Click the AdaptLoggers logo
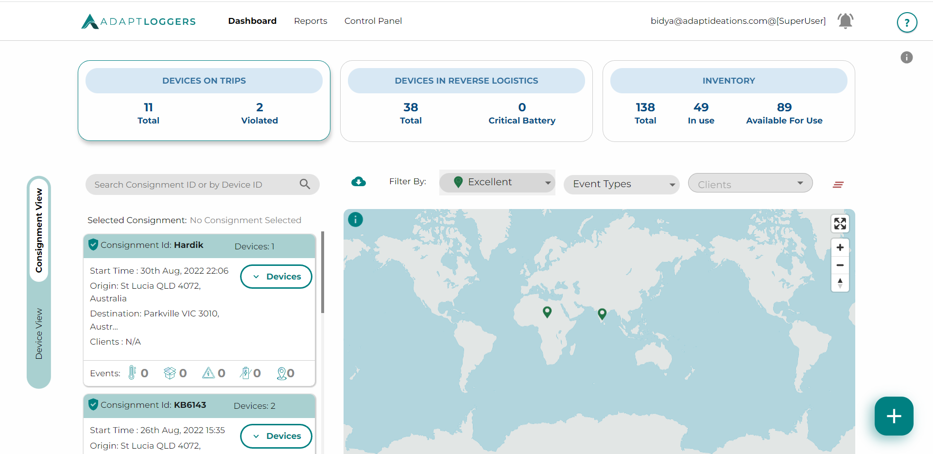The image size is (933, 454). (x=138, y=21)
